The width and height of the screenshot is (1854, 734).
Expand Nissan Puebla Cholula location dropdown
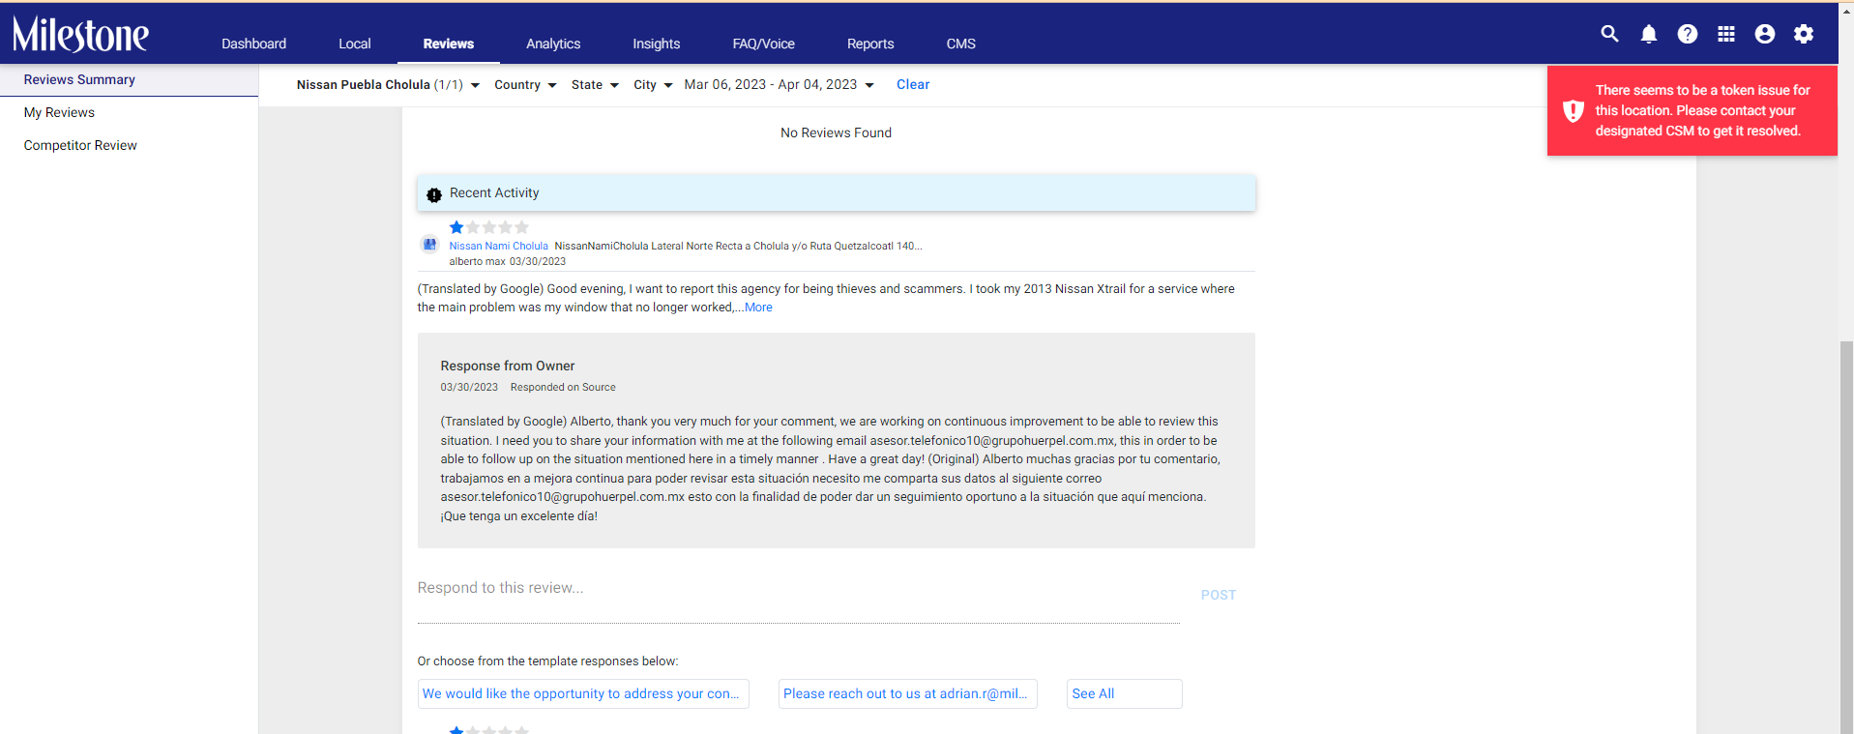click(x=388, y=85)
